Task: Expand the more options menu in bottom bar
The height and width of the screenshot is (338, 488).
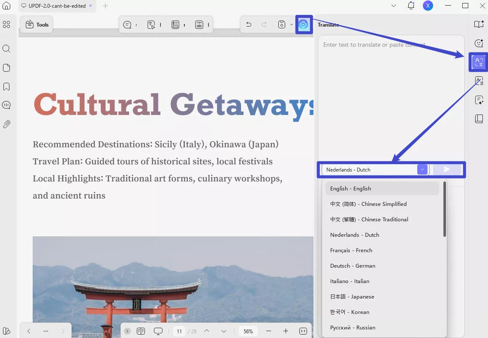Action: pos(45,331)
